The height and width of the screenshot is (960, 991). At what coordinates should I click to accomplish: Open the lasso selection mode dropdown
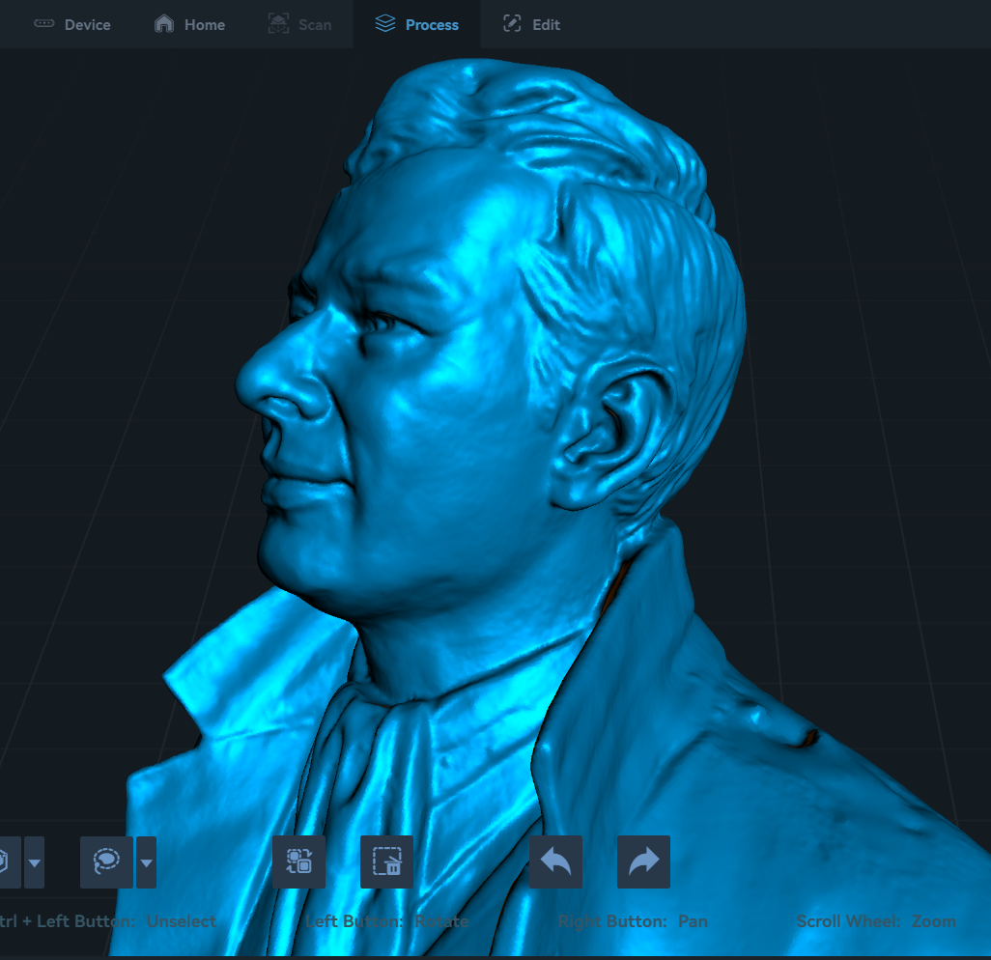tap(147, 861)
